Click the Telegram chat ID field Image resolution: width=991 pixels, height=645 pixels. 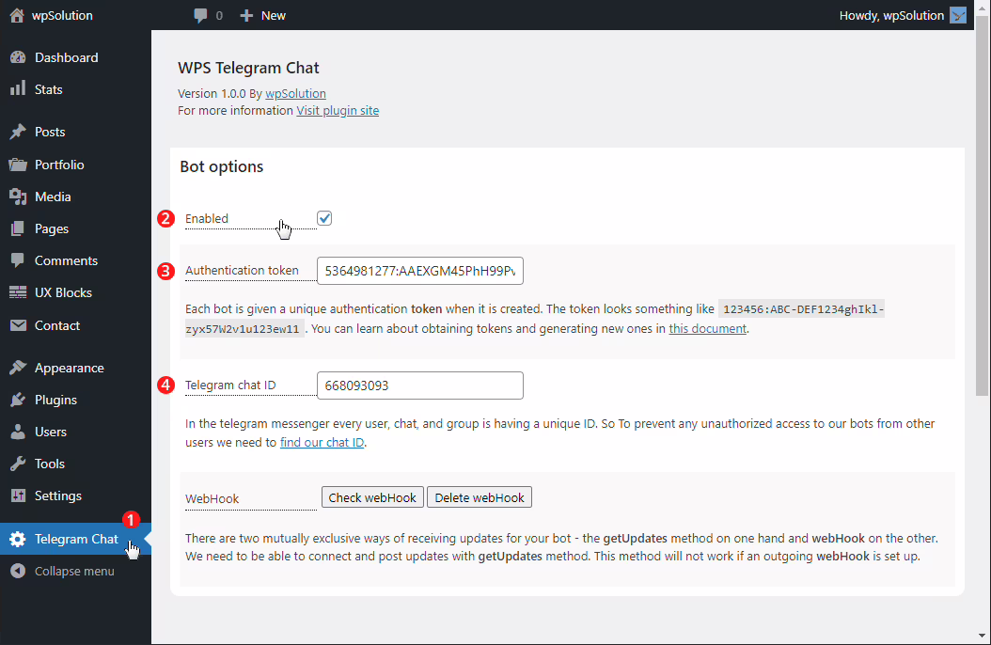pos(419,385)
